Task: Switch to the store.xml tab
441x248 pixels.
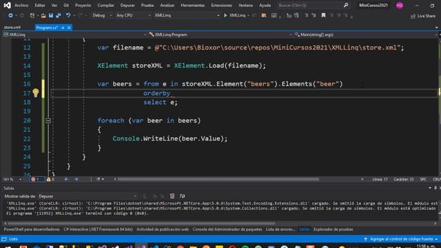Action: click(x=12, y=28)
